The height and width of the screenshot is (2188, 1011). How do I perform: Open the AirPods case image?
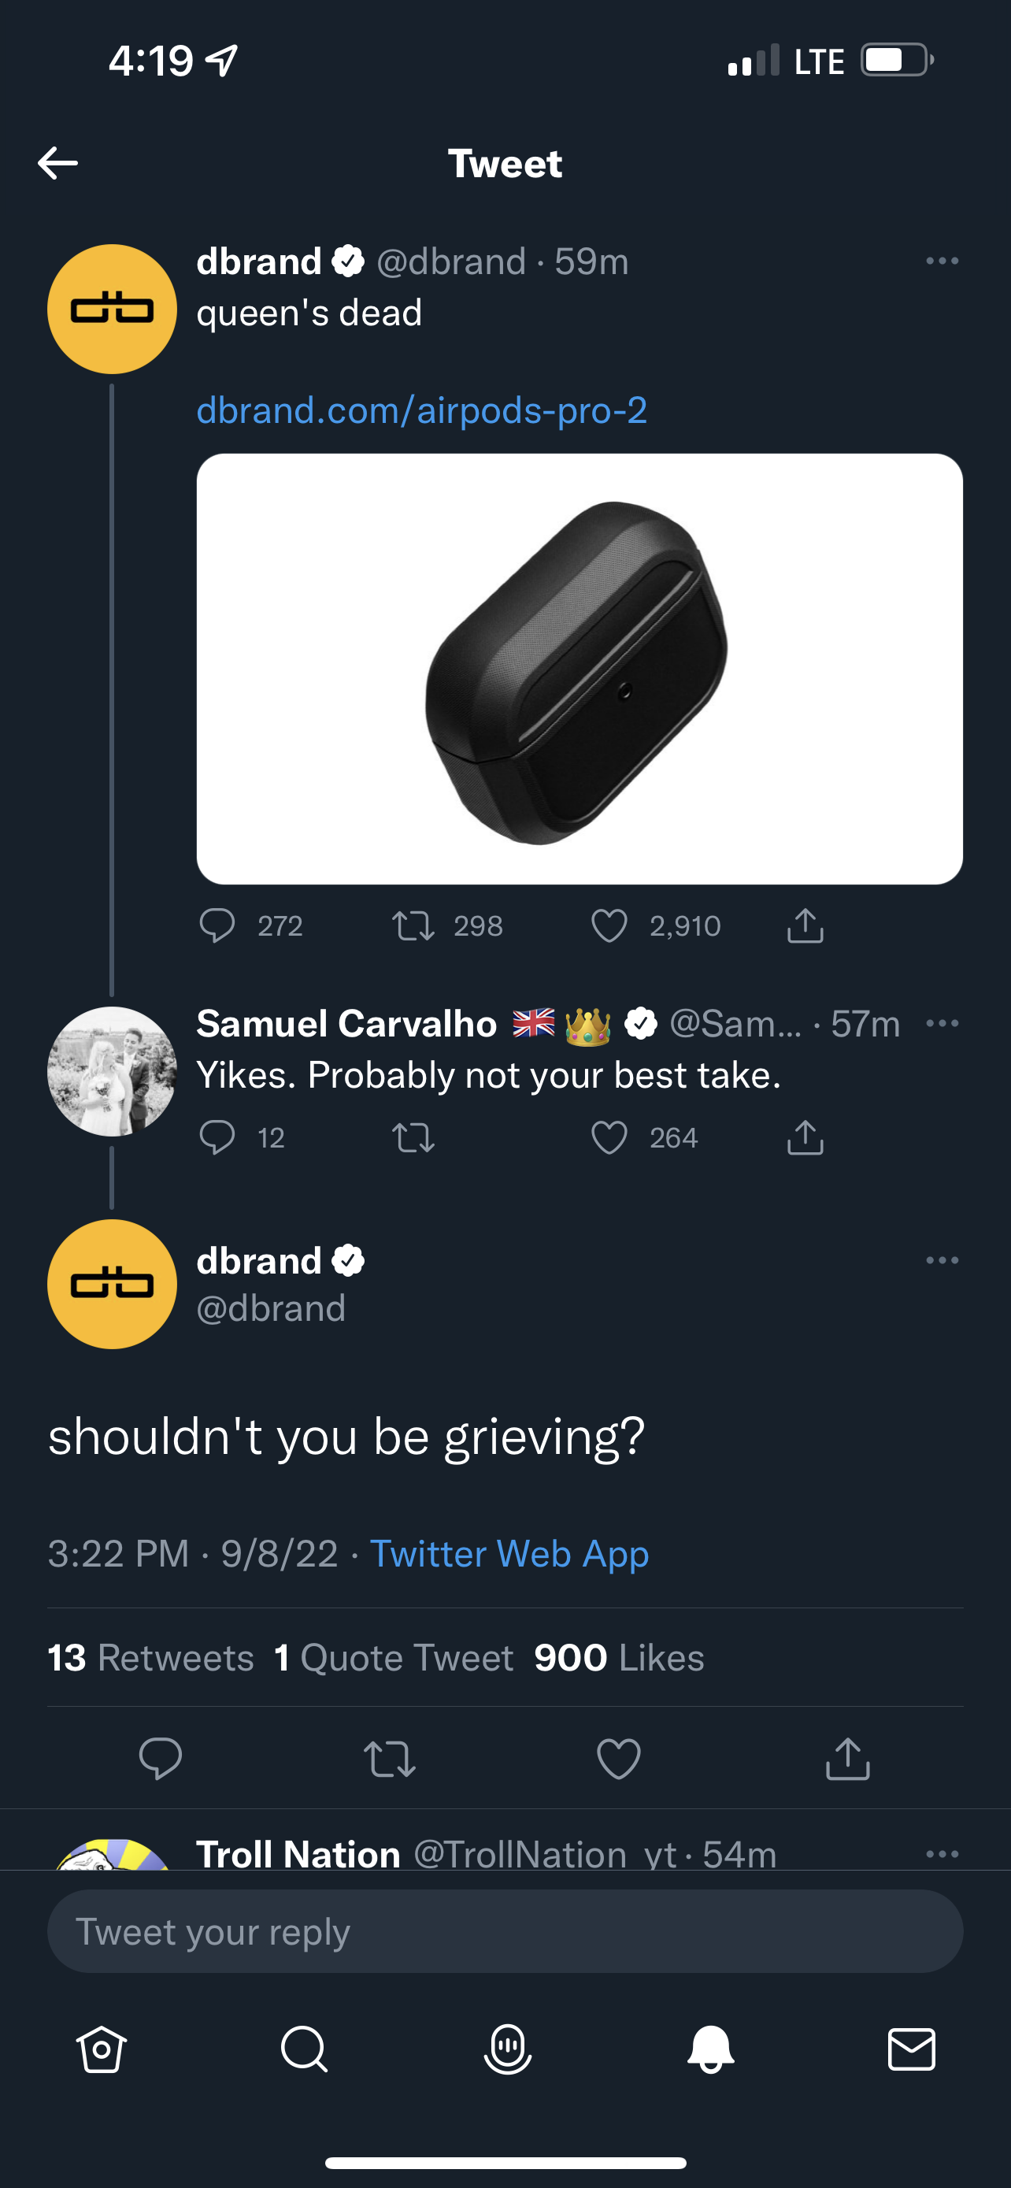(580, 669)
